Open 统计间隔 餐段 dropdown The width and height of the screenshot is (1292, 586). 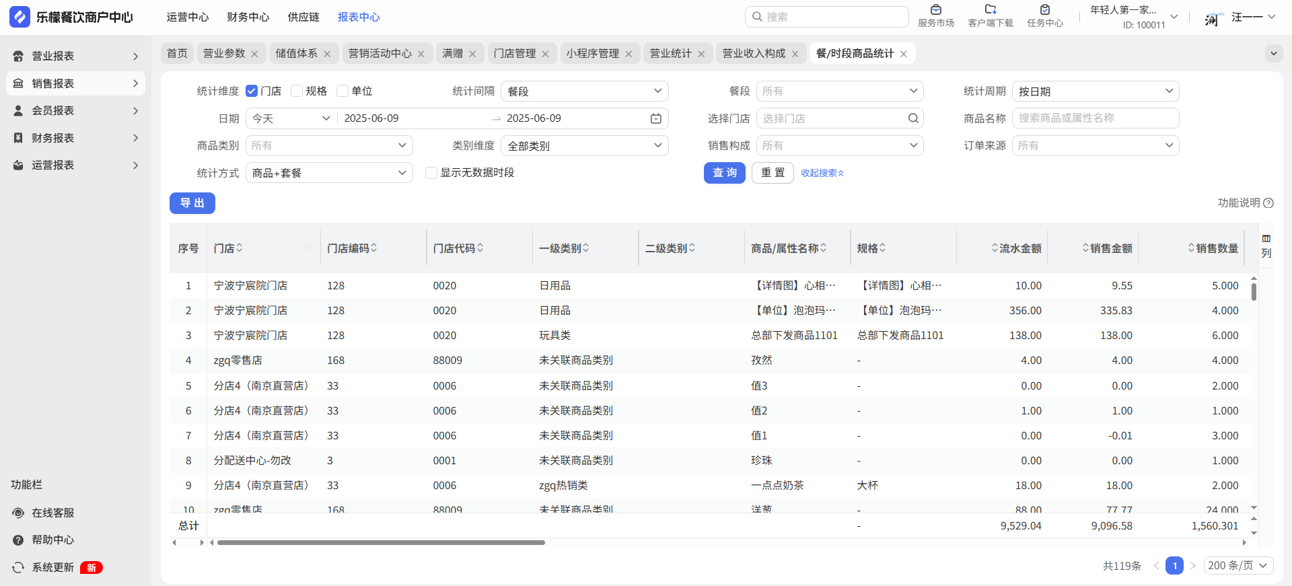(585, 91)
